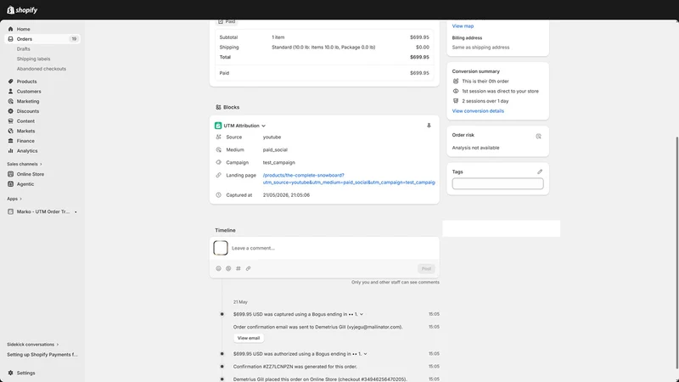
Task: Insert emoji in the comment
Action: (x=218, y=268)
